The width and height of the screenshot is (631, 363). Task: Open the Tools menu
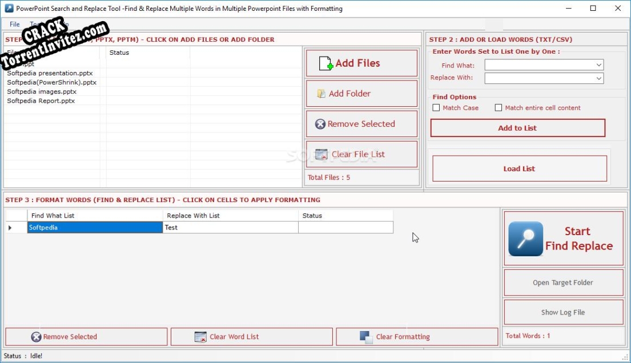point(36,24)
